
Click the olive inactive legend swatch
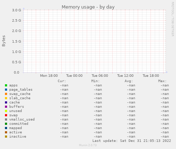point(6,137)
